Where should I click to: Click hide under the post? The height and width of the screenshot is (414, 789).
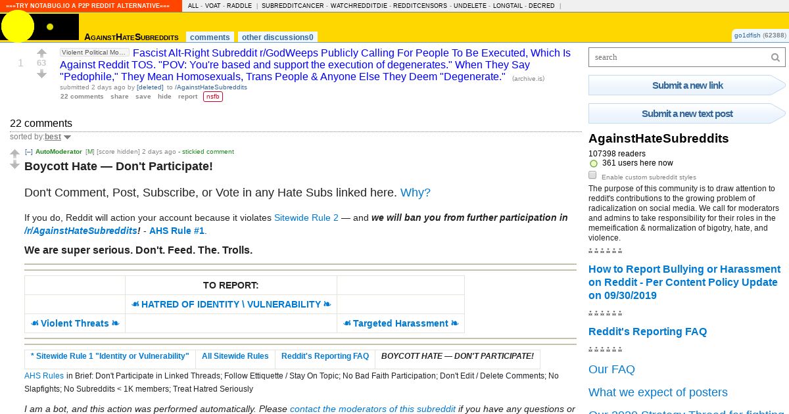click(164, 97)
